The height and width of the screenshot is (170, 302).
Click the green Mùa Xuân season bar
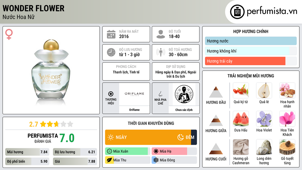pyautogui.click(x=128, y=151)
